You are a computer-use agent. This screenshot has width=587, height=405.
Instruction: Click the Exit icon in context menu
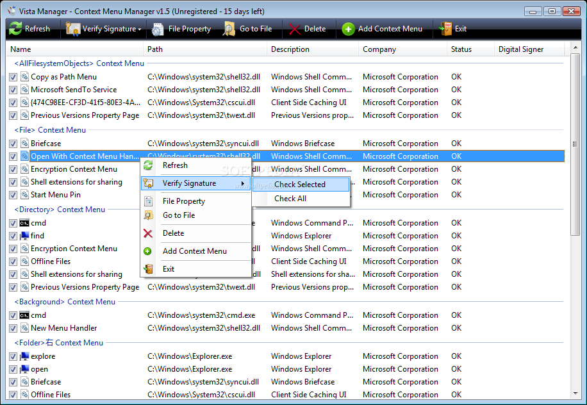pos(148,269)
